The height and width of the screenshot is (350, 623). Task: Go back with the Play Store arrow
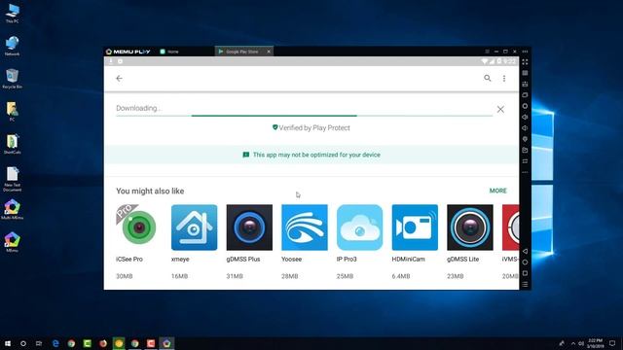[x=119, y=79]
